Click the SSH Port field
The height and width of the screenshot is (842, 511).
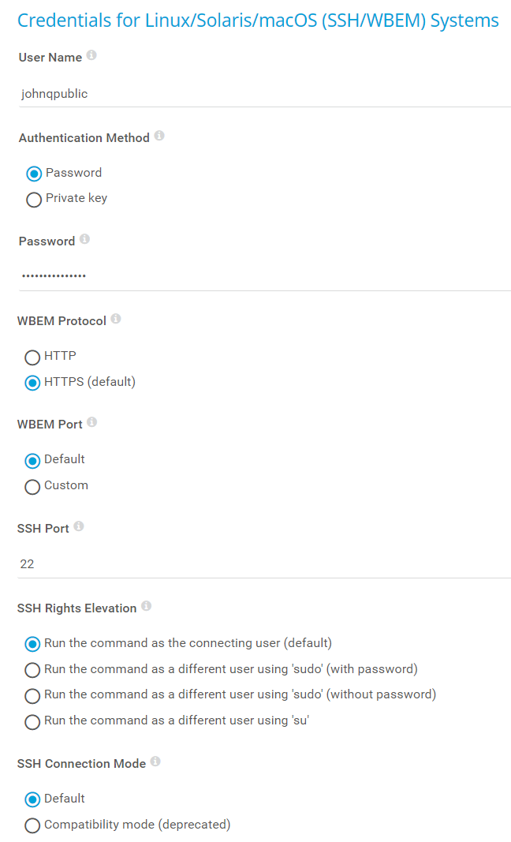coord(263,563)
